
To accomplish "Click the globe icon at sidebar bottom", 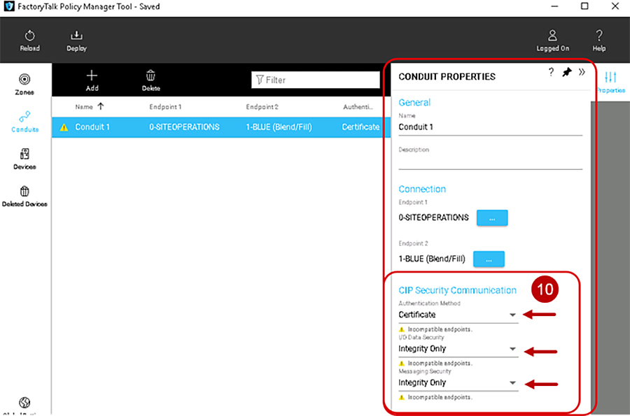I will [x=24, y=402].
